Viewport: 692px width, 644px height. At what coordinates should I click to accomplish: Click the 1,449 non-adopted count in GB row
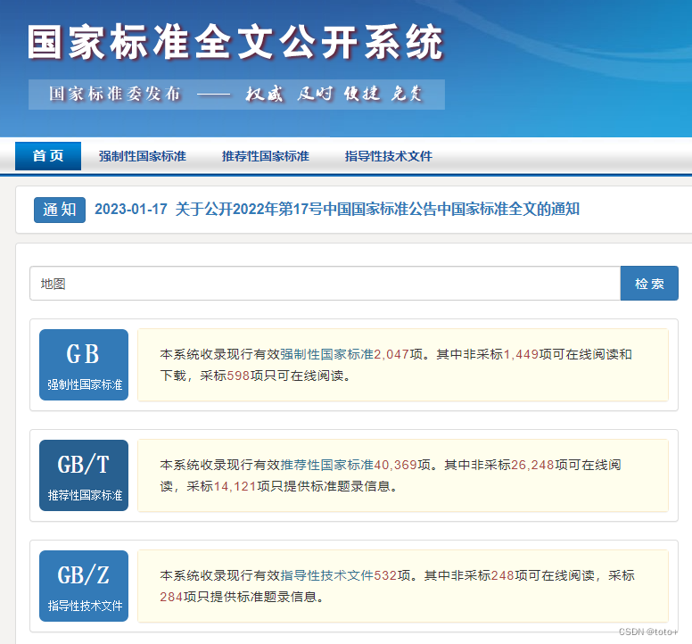(521, 354)
